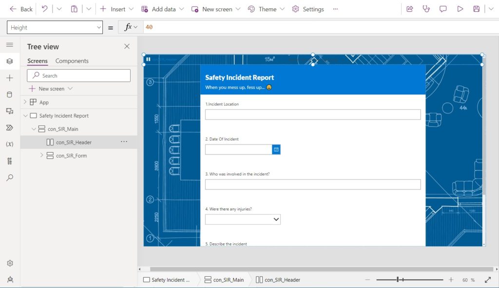The height and width of the screenshot is (288, 499).
Task: Open the Comments icon
Action: (x=442, y=9)
